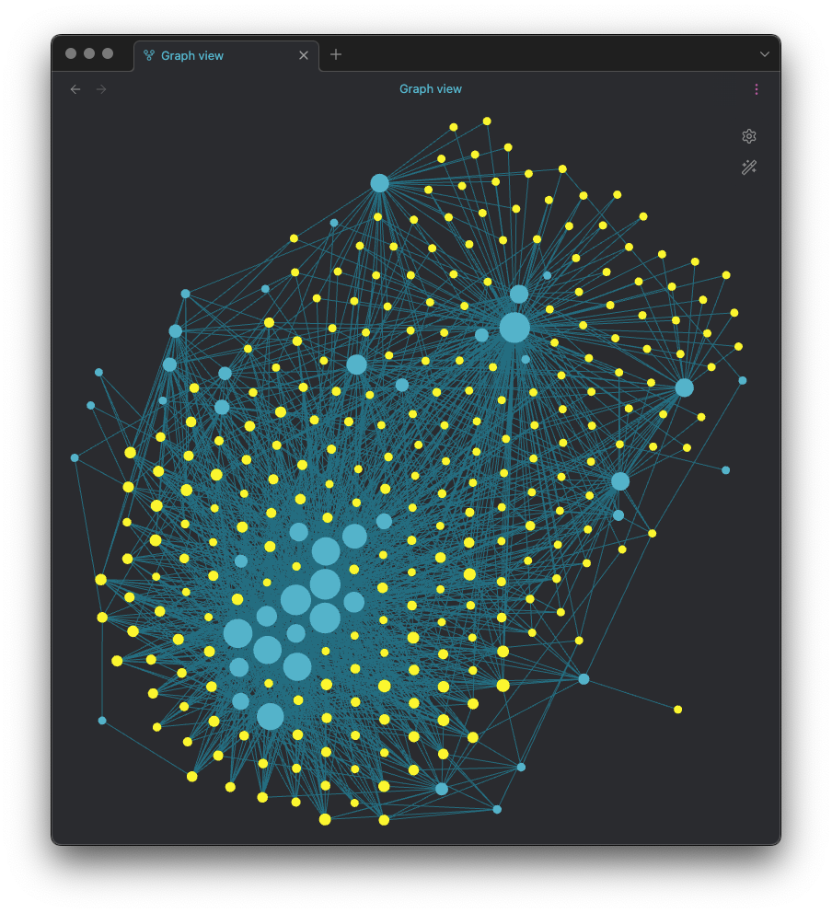Click the graph icon inside the tab
The height and width of the screenshot is (913, 832).
[147, 55]
